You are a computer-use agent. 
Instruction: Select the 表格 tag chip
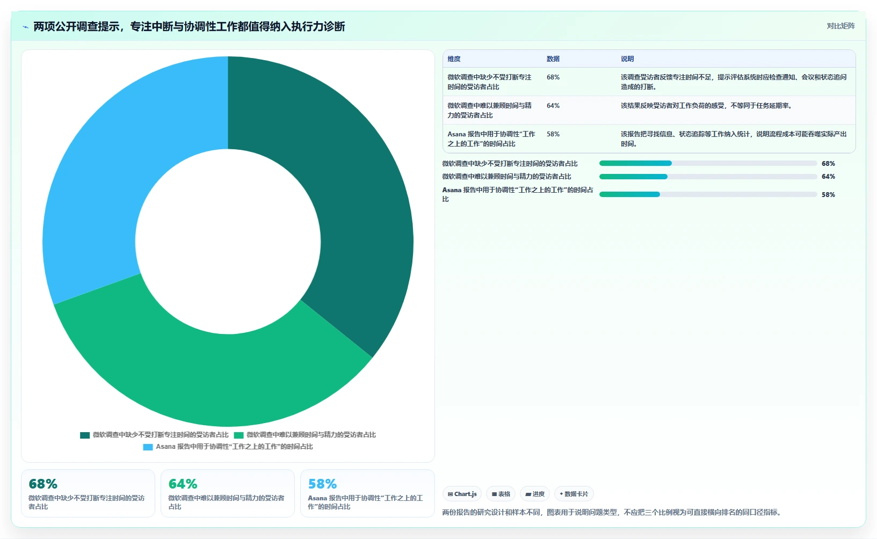click(501, 494)
